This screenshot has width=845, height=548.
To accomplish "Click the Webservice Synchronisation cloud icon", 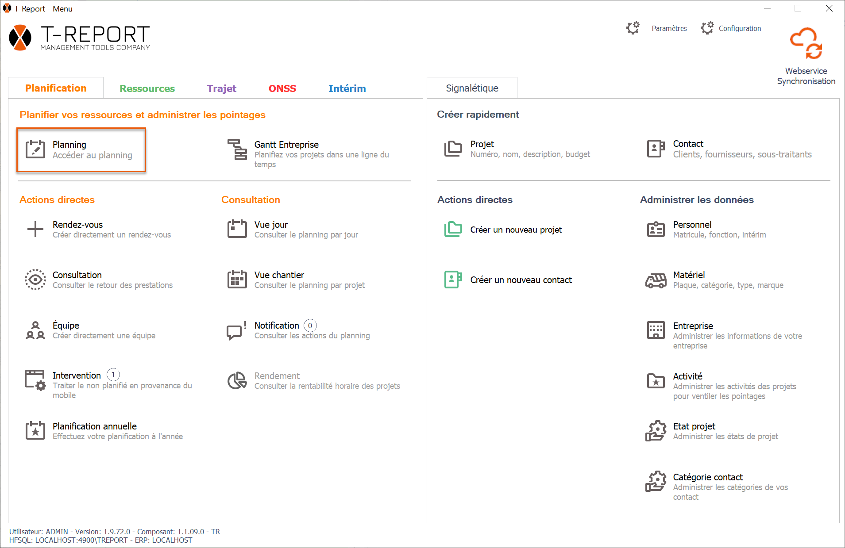I will click(x=806, y=43).
